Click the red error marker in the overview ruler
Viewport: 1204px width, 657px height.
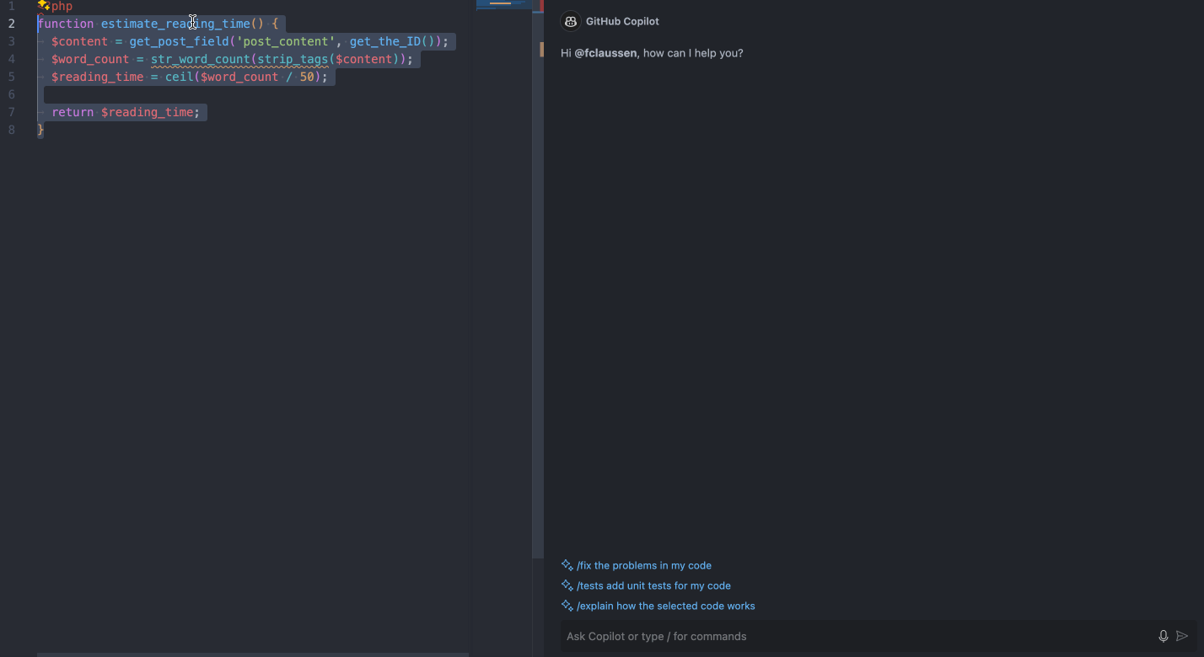(x=540, y=5)
